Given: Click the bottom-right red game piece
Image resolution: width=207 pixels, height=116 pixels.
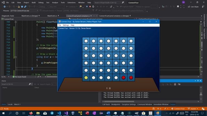Looking at the screenshot, I should coord(131,78).
